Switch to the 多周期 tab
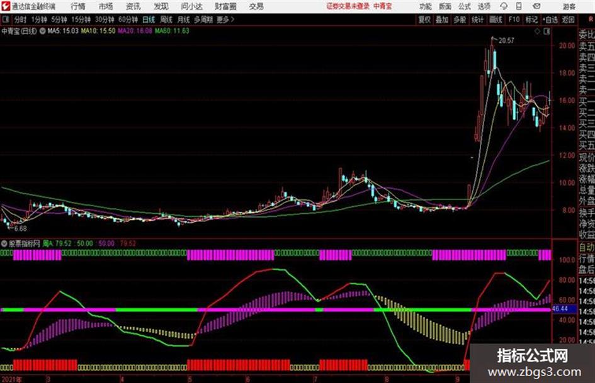 [x=203, y=19]
